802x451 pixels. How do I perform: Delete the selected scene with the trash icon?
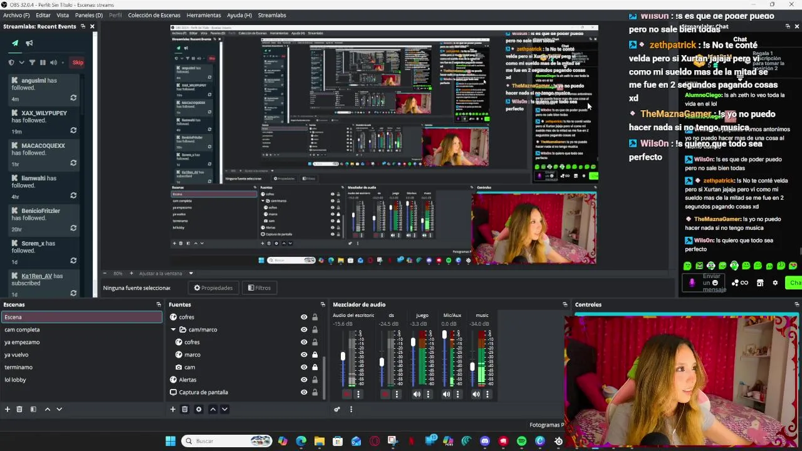pos(19,410)
